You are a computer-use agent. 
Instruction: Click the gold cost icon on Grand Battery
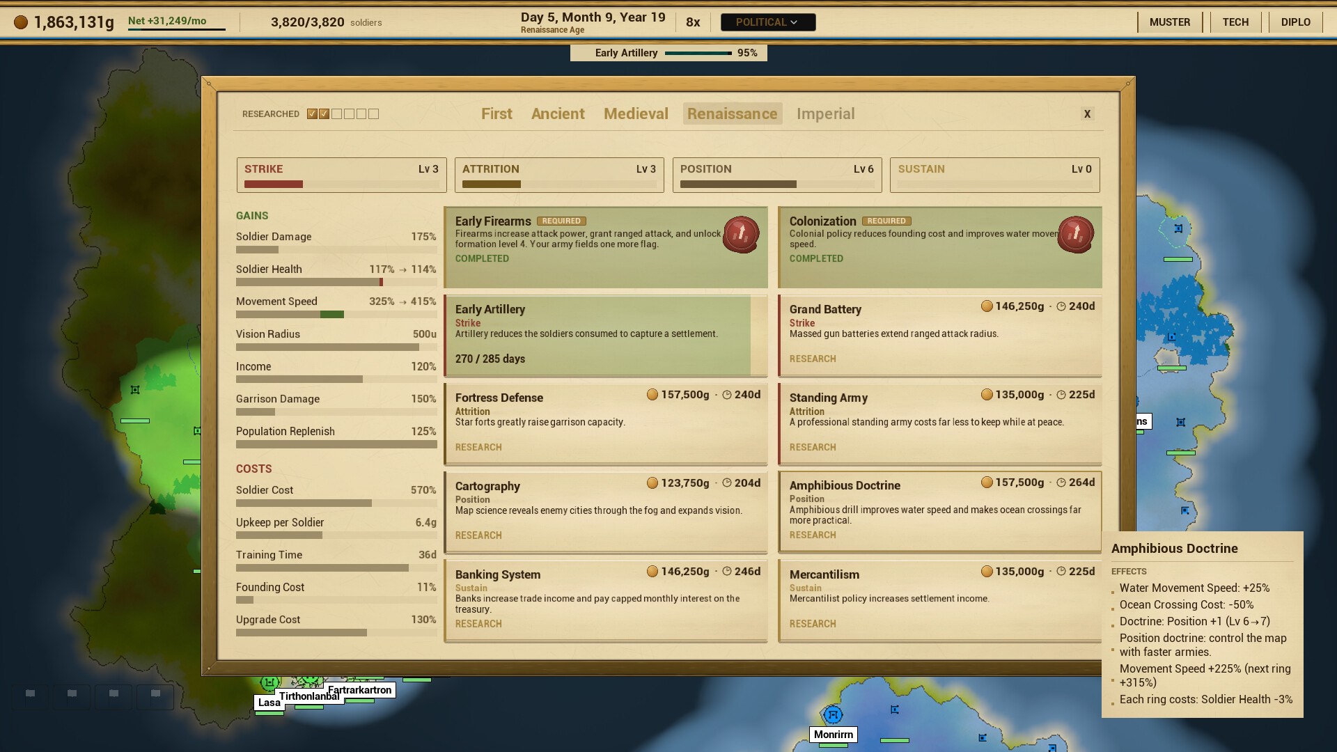tap(987, 306)
